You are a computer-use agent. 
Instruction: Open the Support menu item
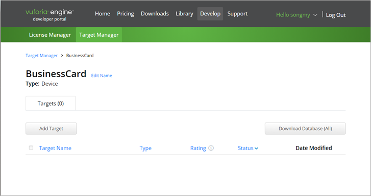(x=237, y=14)
